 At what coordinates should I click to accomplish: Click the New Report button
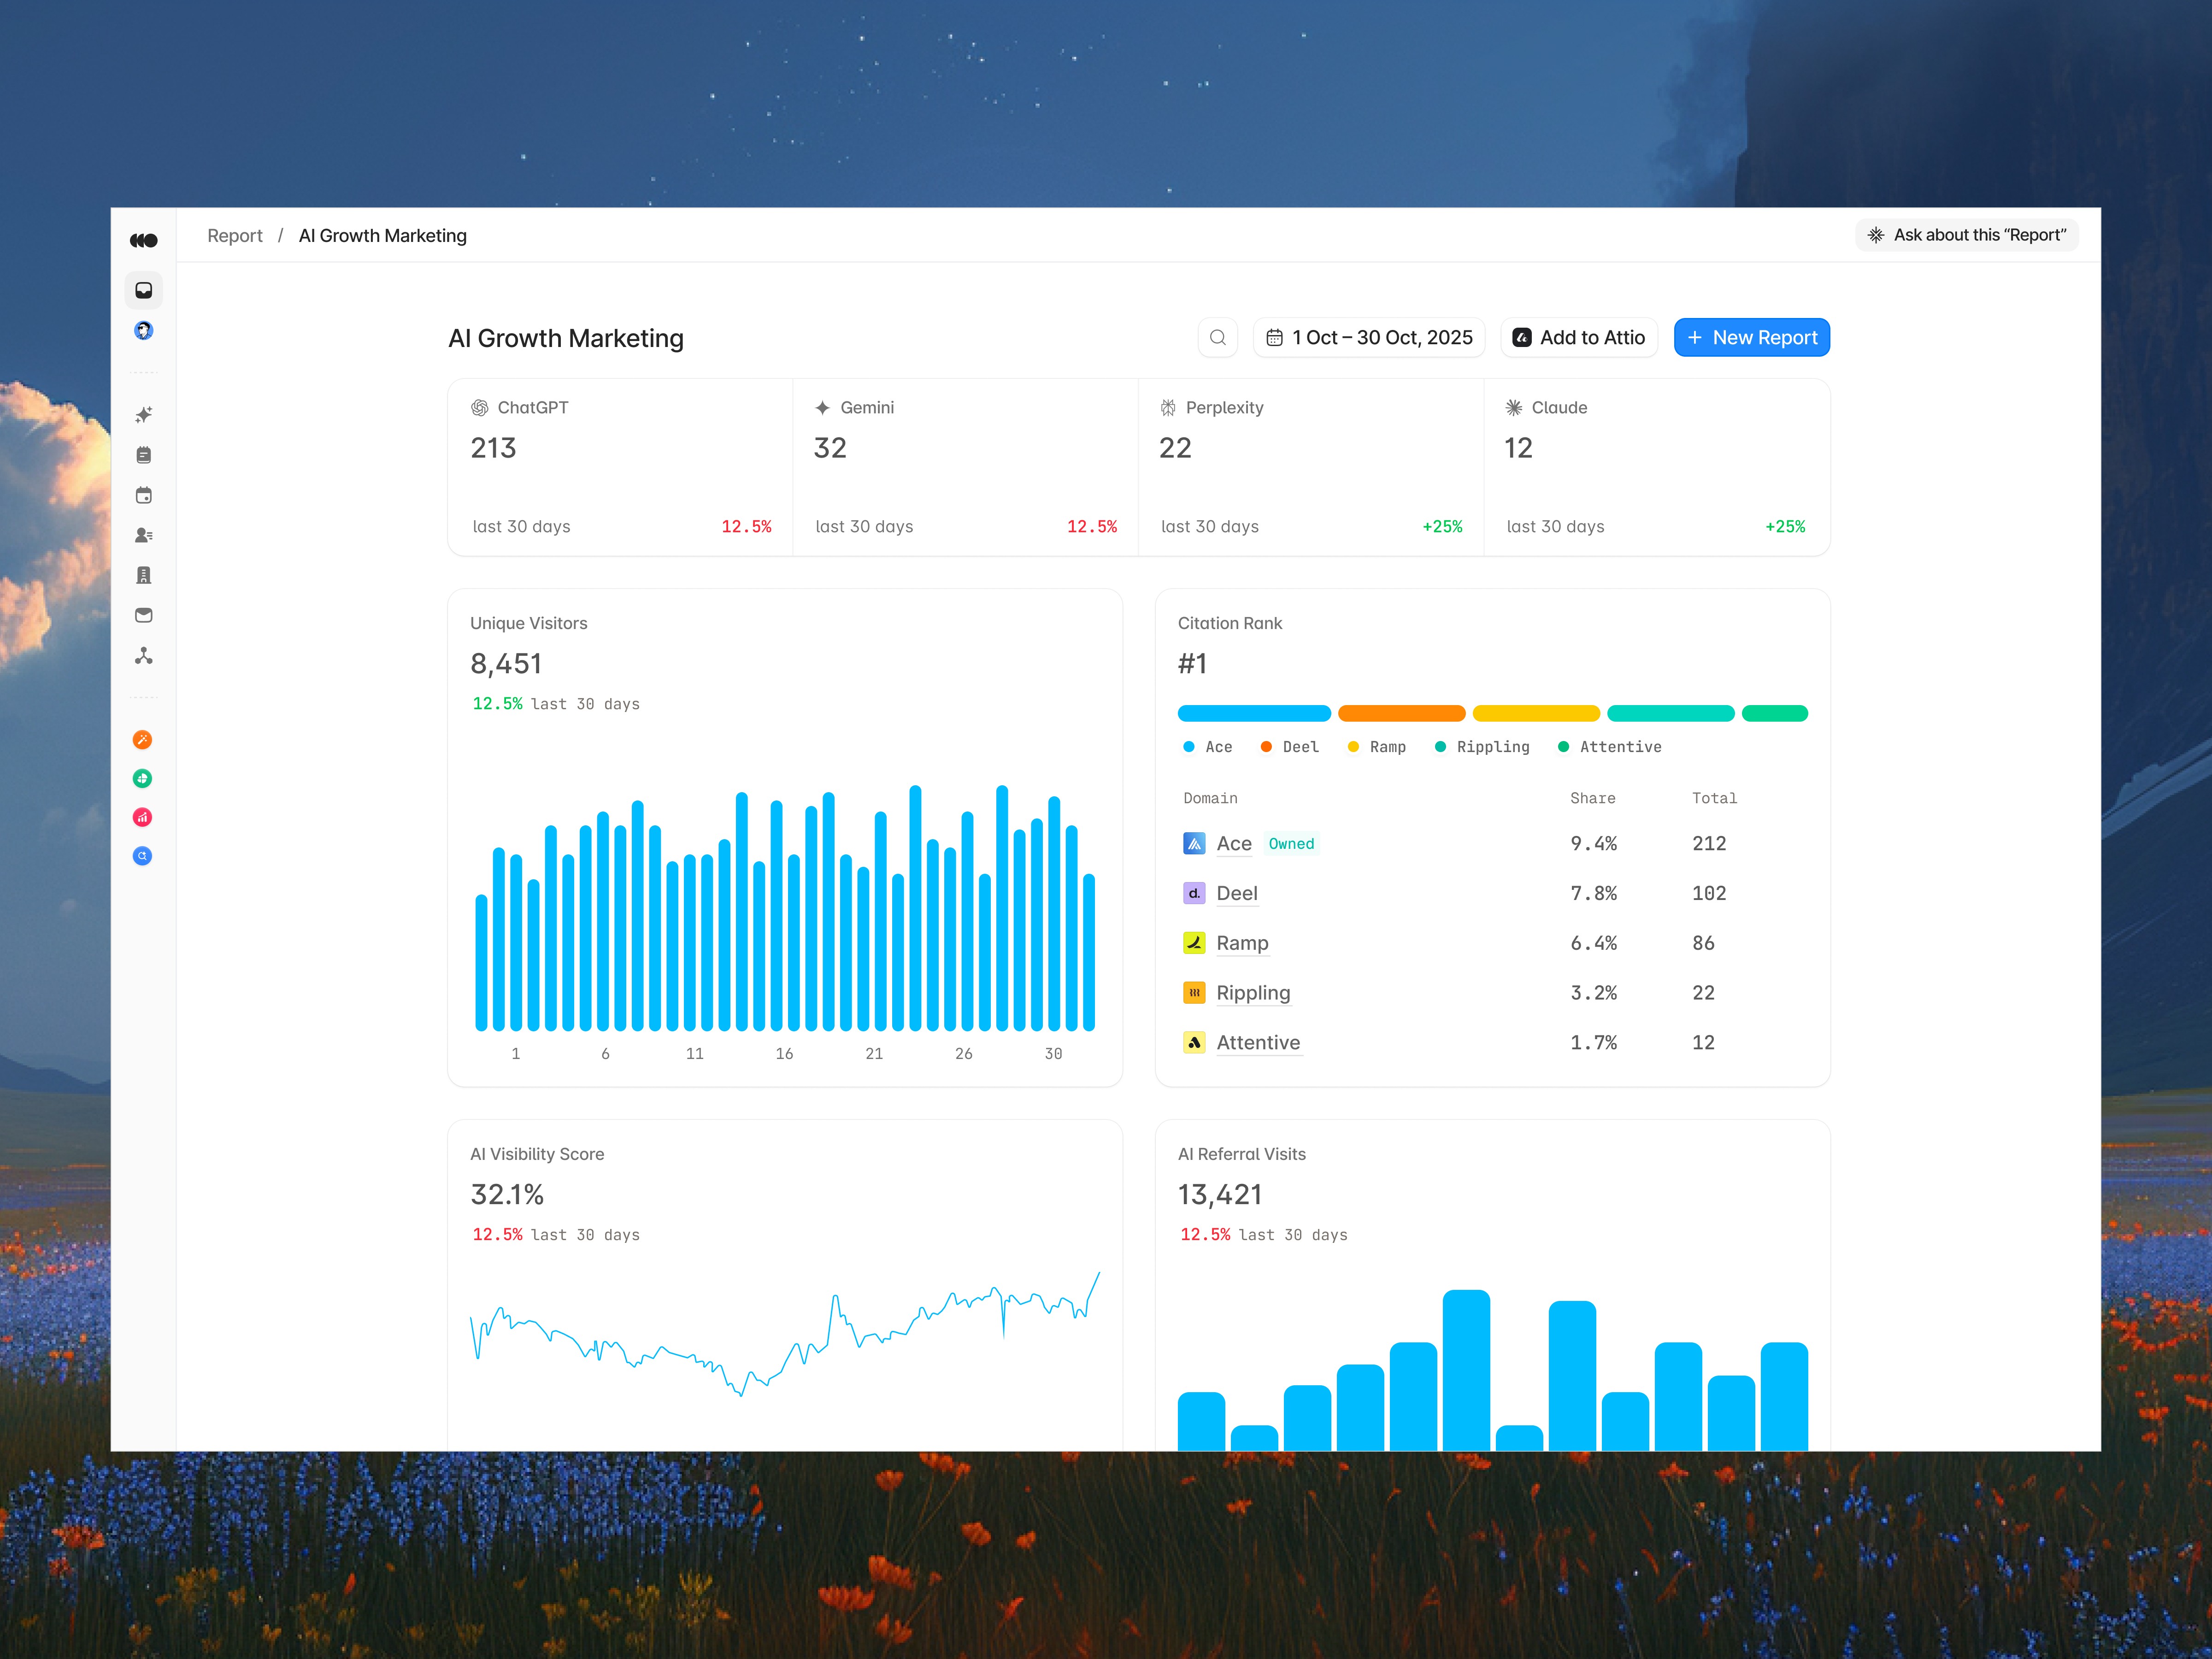1751,338
